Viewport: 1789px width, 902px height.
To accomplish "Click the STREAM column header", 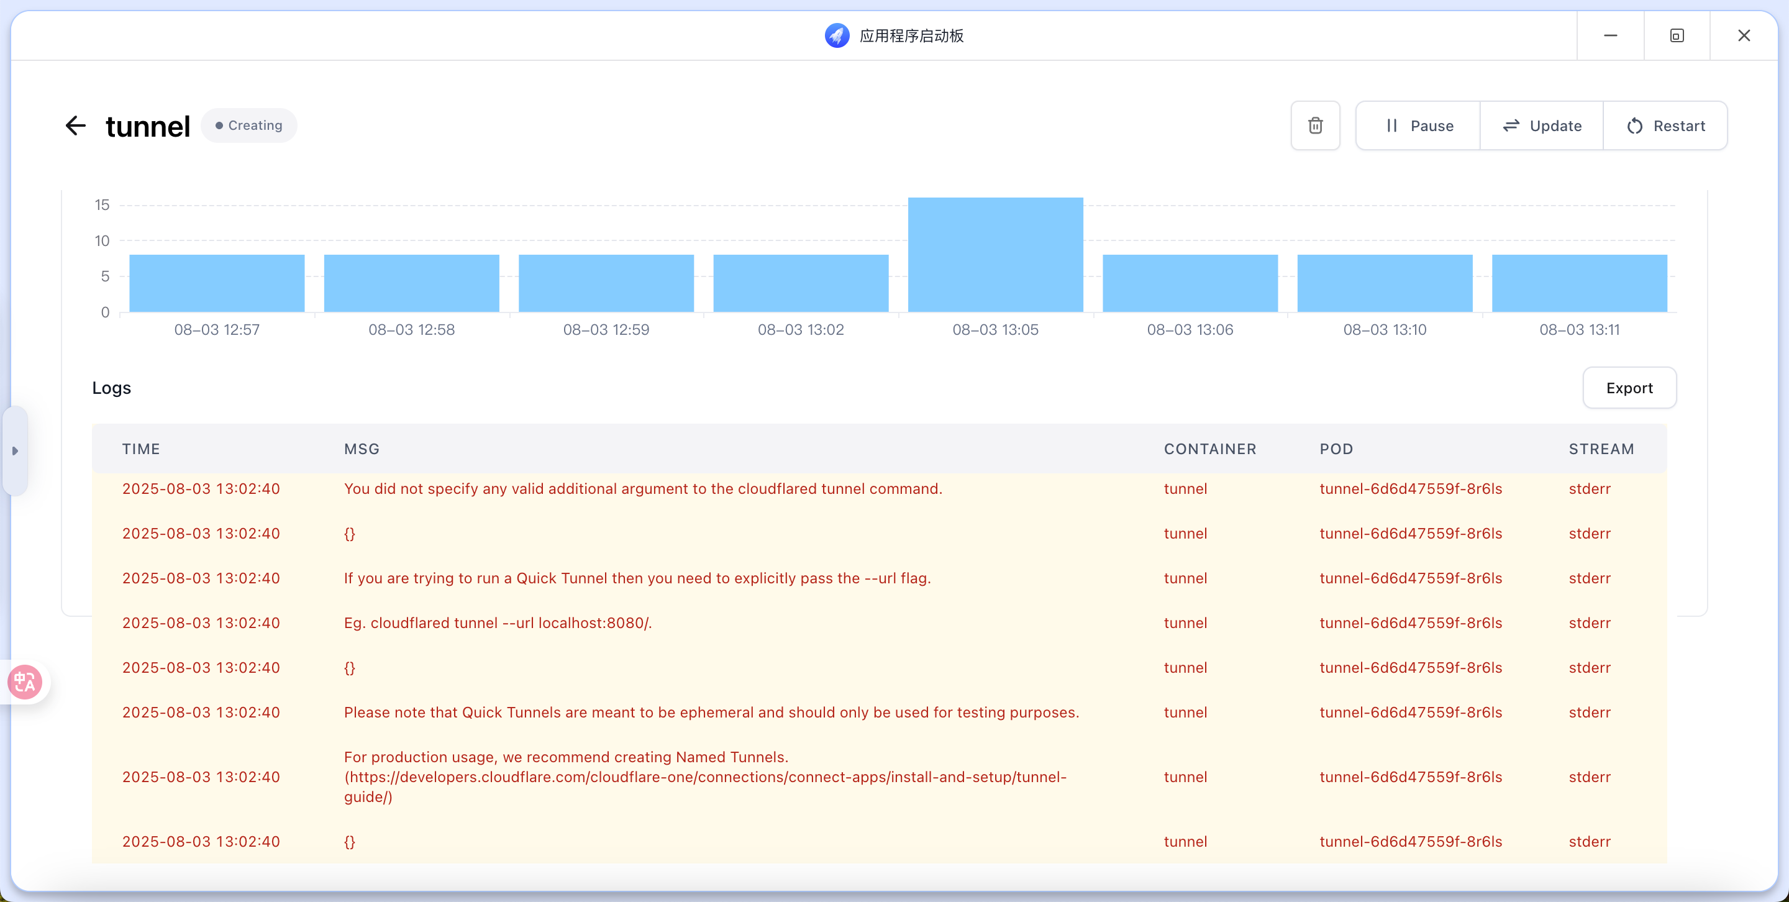I will [1601, 449].
